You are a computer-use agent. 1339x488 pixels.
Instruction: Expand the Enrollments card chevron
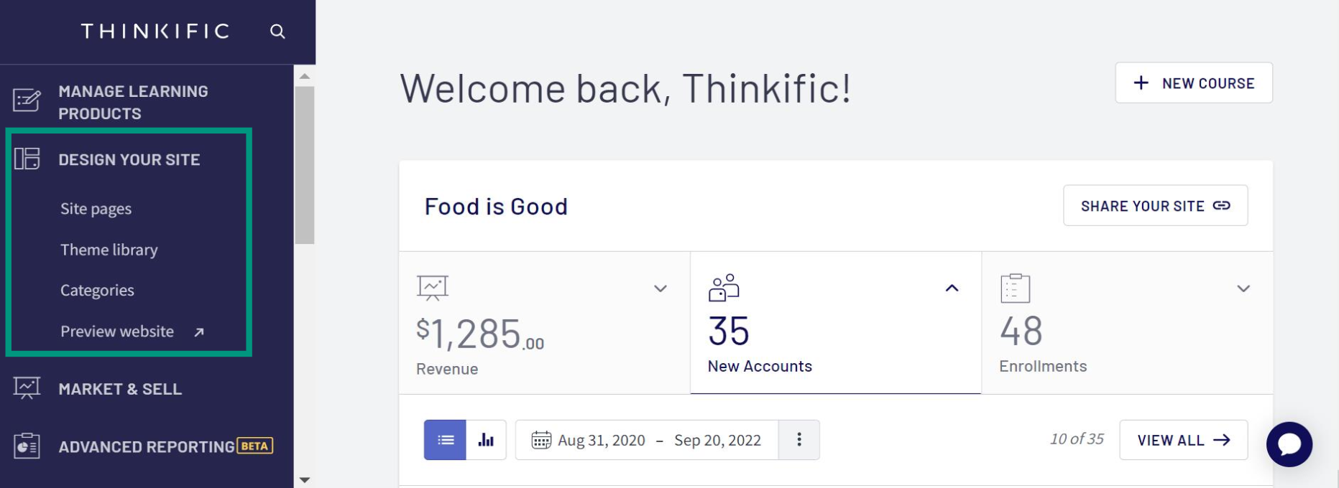point(1243,288)
